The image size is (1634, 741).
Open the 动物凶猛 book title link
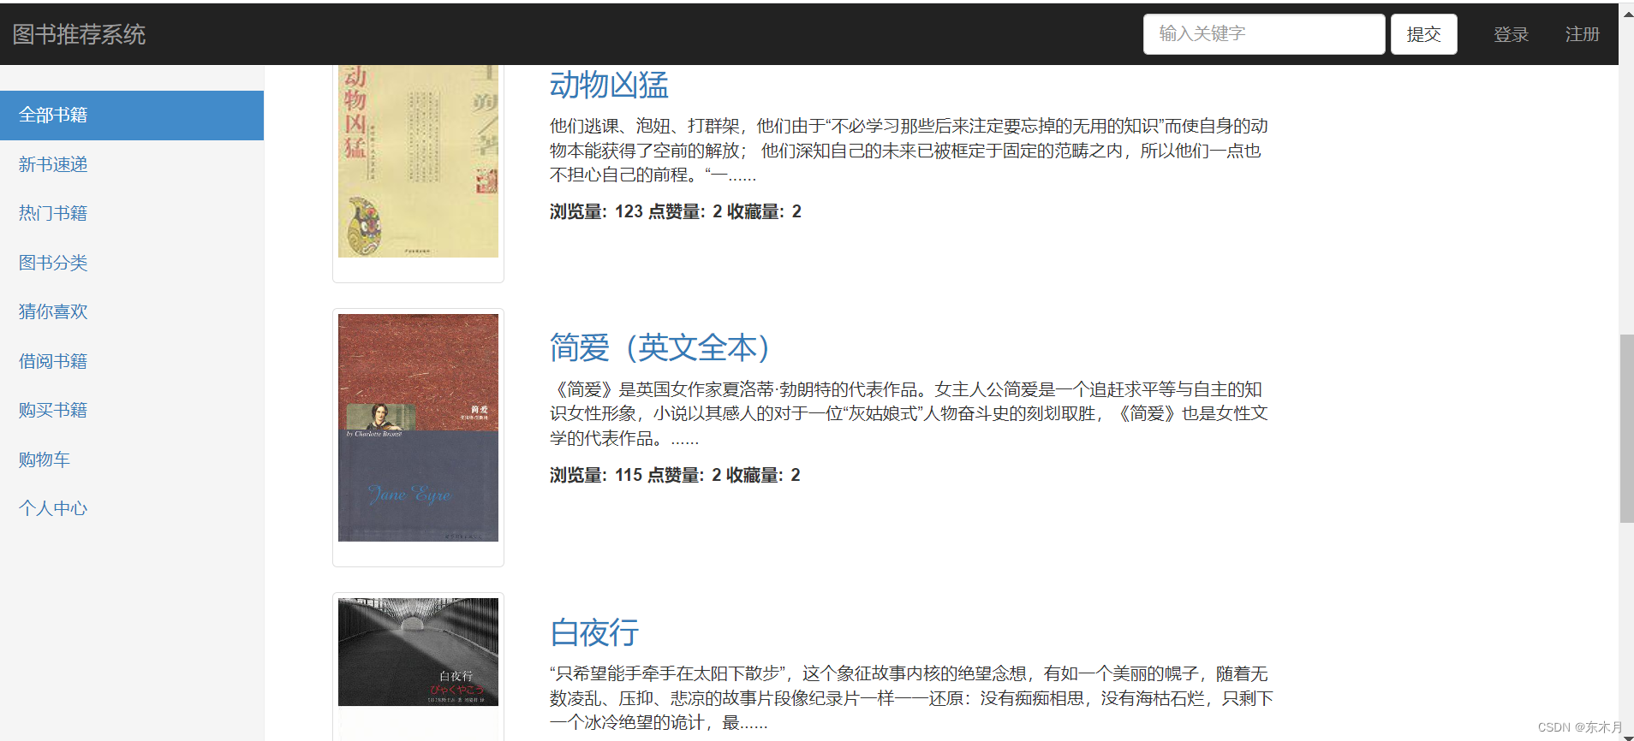(x=609, y=85)
